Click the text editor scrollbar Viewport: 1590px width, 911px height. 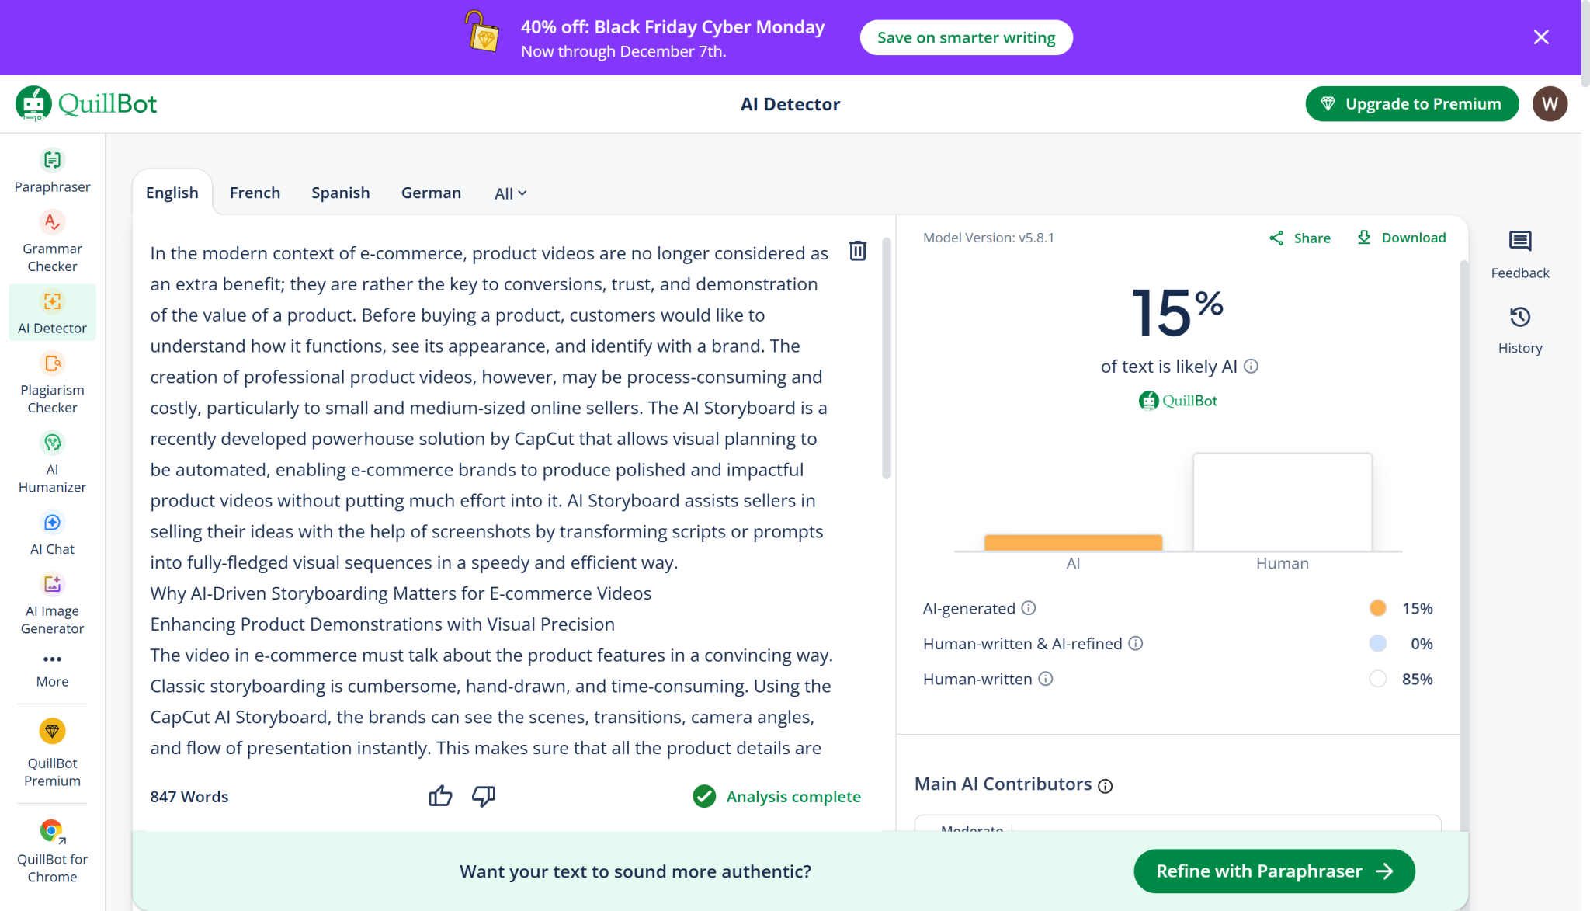[x=886, y=357]
